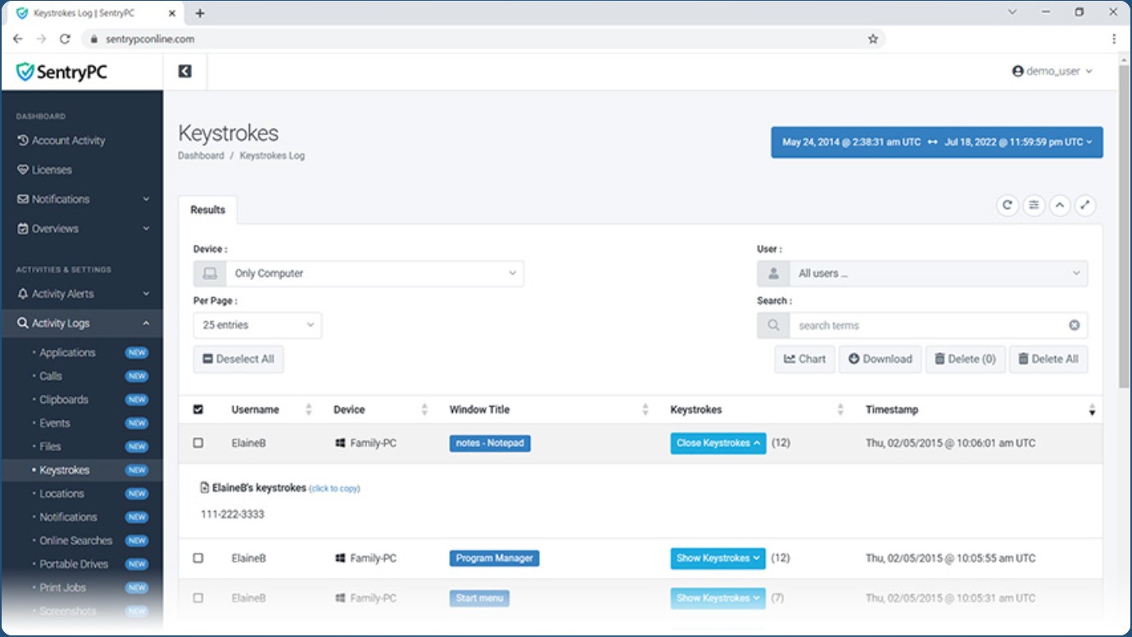Click the refresh results icon
1132x637 pixels.
click(1007, 206)
